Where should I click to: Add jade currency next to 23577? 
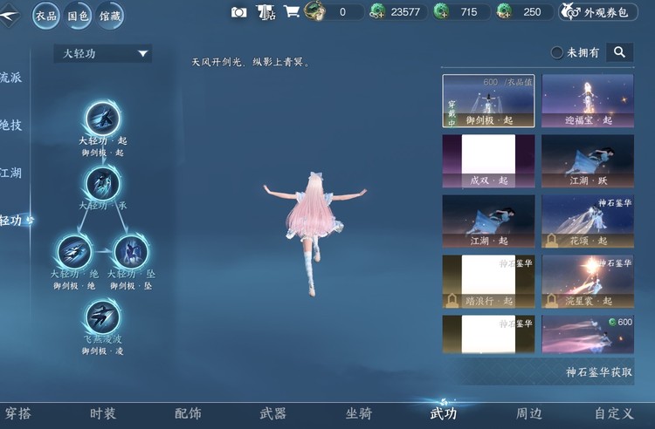click(x=377, y=12)
